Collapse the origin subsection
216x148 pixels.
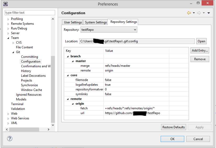click(x=73, y=104)
